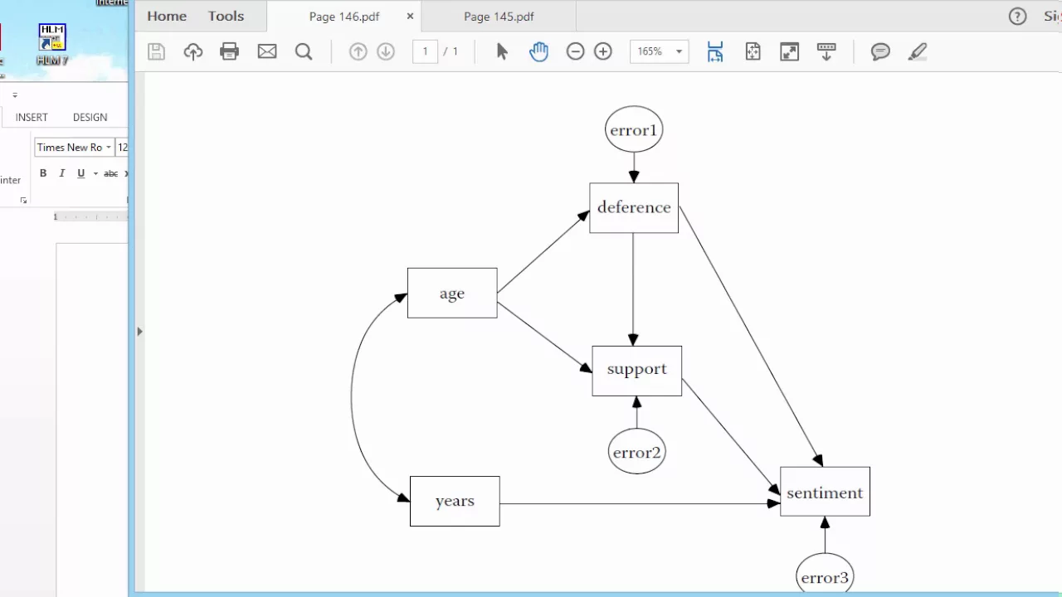Open Word DESIGN ribbon tab

click(x=90, y=117)
